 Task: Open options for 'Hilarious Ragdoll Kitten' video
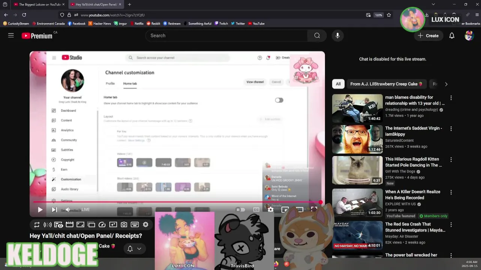451,159
